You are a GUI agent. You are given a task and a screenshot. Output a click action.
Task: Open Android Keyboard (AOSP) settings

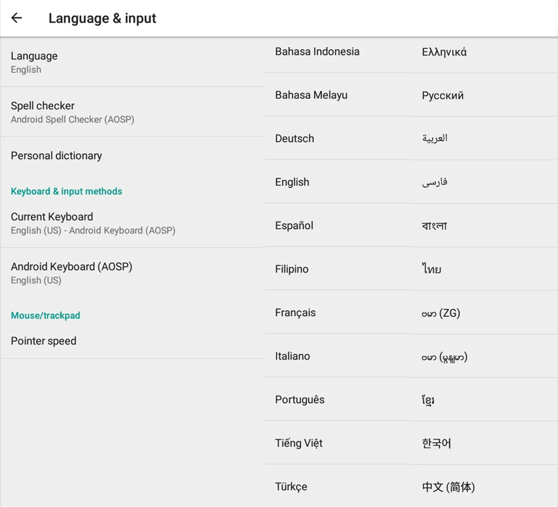[x=71, y=273]
